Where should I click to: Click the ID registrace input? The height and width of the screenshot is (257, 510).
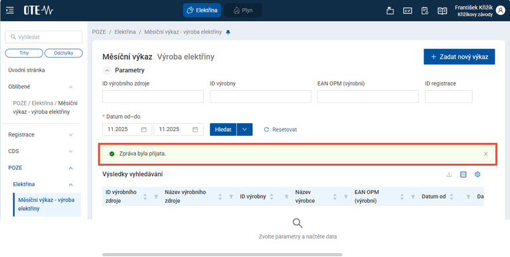tap(448, 97)
